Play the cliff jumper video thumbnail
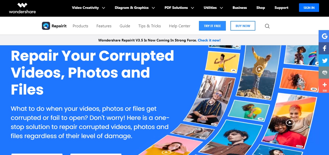Viewport: 329px width, 155px height. point(259,69)
